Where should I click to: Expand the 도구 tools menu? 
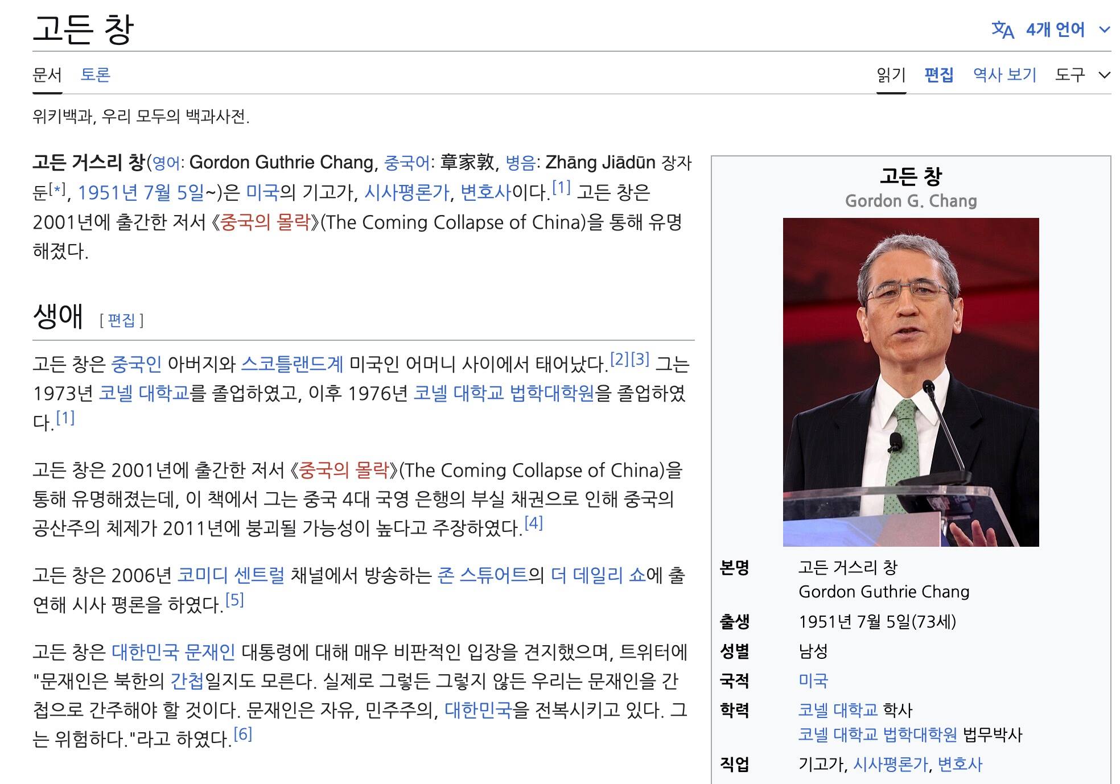[x=1082, y=75]
